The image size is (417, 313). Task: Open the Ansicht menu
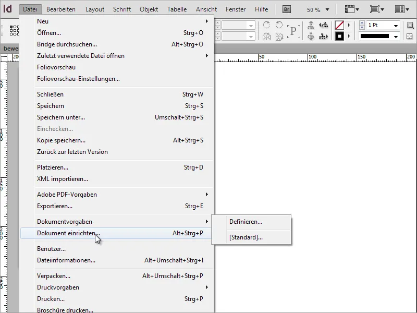pyautogui.click(x=206, y=9)
